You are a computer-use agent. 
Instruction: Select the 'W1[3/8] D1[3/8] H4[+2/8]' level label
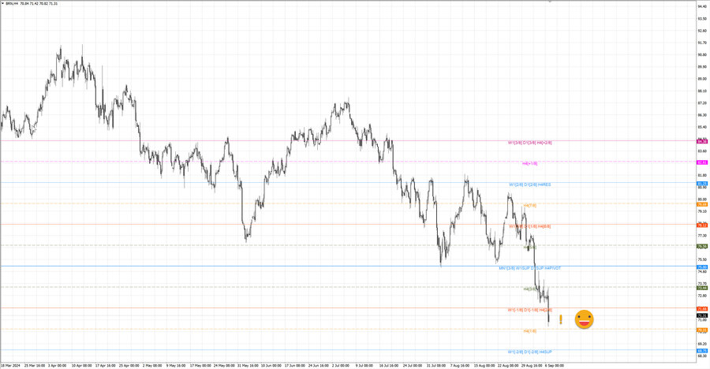(529, 143)
